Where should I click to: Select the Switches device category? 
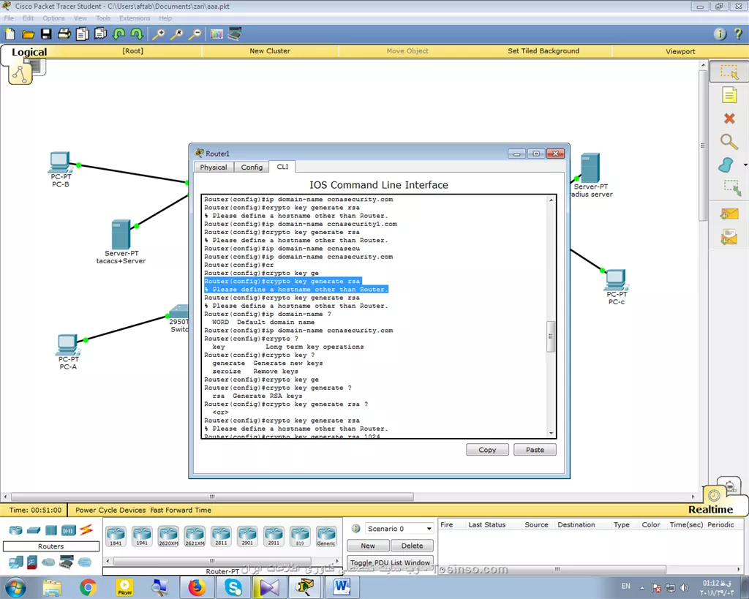(x=34, y=530)
